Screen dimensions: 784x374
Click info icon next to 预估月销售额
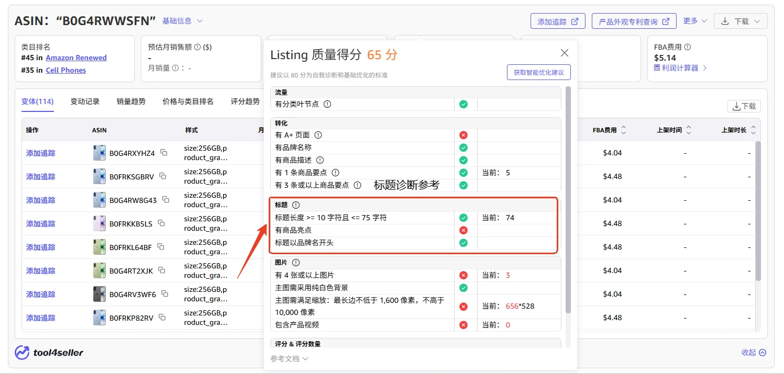[197, 47]
